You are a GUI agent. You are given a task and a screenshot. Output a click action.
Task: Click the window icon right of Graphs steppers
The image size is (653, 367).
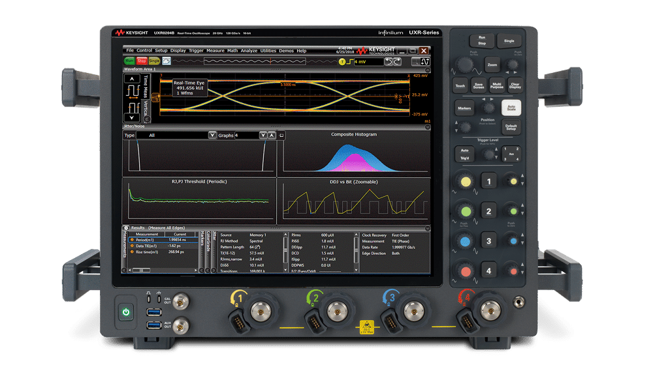[x=281, y=136]
